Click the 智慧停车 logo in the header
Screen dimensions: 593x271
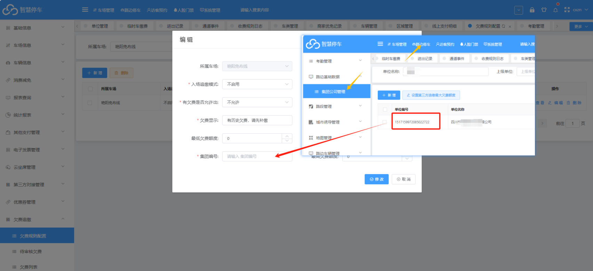pos(23,10)
